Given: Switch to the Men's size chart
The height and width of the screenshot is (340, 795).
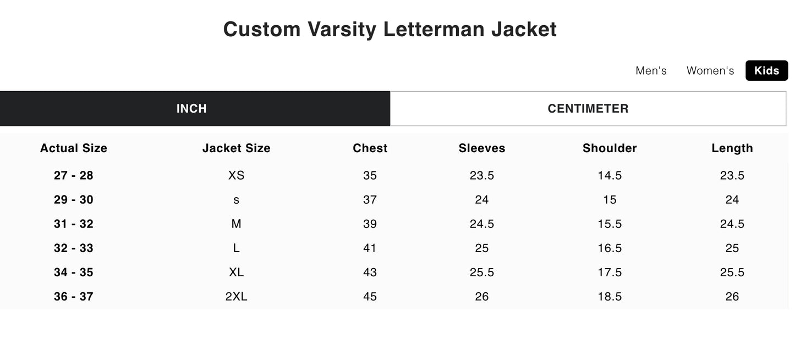Looking at the screenshot, I should (x=651, y=70).
